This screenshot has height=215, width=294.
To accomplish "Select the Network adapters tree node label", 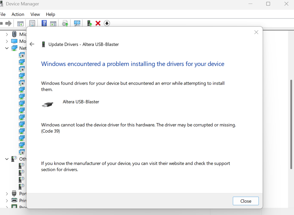I will click(x=23, y=48).
